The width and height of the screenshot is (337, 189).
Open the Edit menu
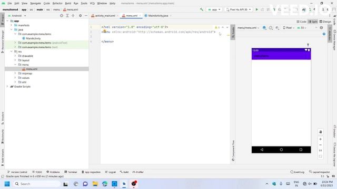click(16, 3)
